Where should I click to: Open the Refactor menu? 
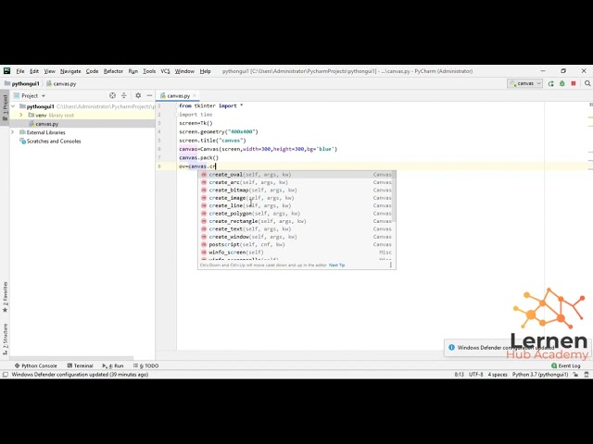point(113,71)
